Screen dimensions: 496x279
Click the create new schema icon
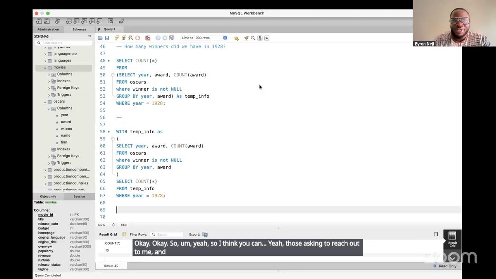click(69, 21)
